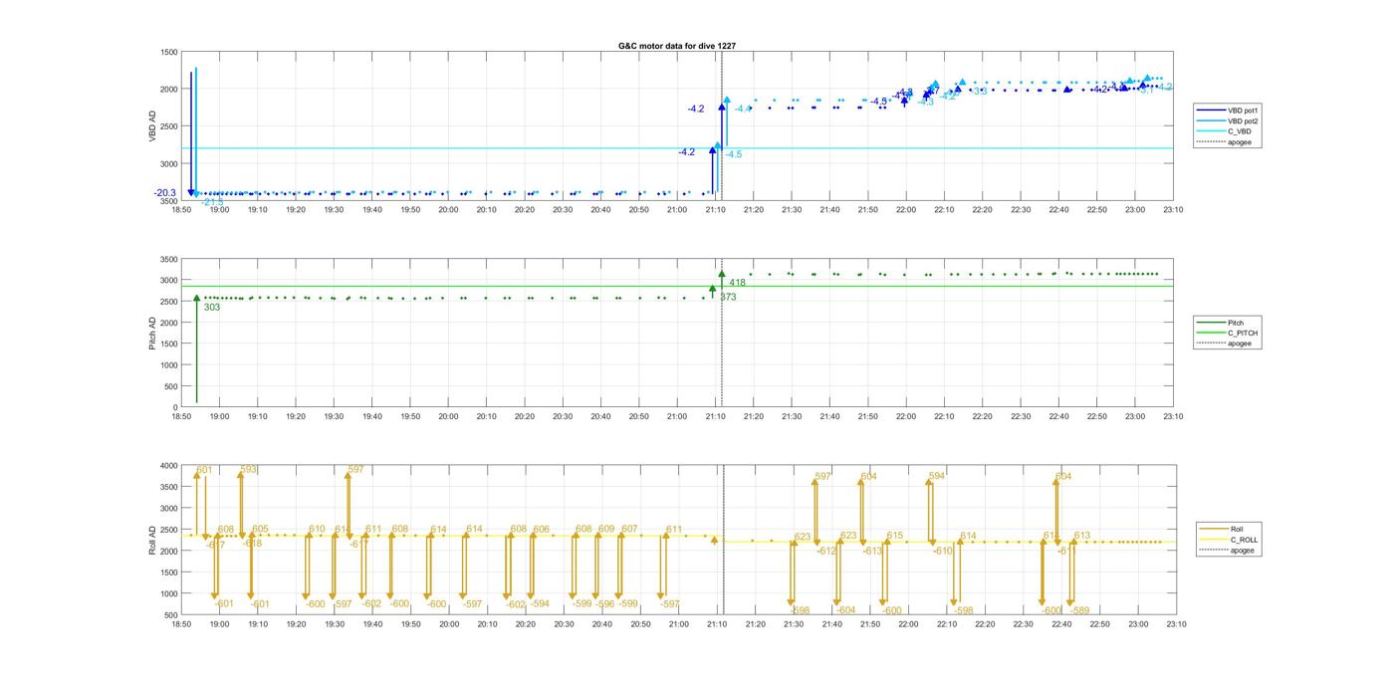The height and width of the screenshot is (690, 1394).
Task: Click the apogee dashed line in Roll plot
Action: pyautogui.click(x=722, y=540)
